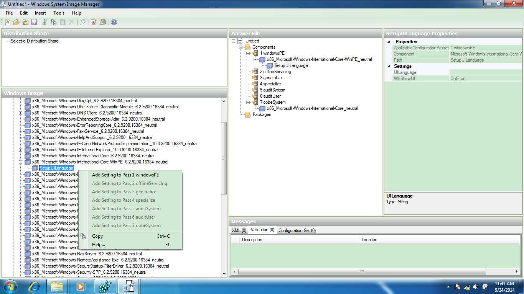
Task: Select x86 International-Core_neutral under oobeSystem
Action: [x=313, y=108]
